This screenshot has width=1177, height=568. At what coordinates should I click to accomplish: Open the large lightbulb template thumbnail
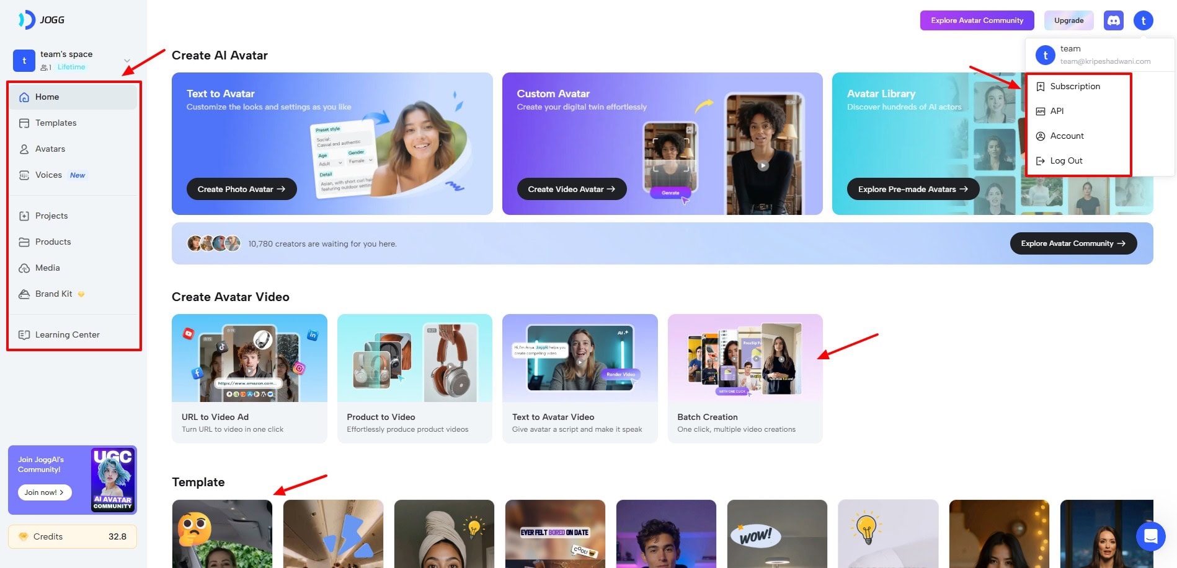[888, 534]
